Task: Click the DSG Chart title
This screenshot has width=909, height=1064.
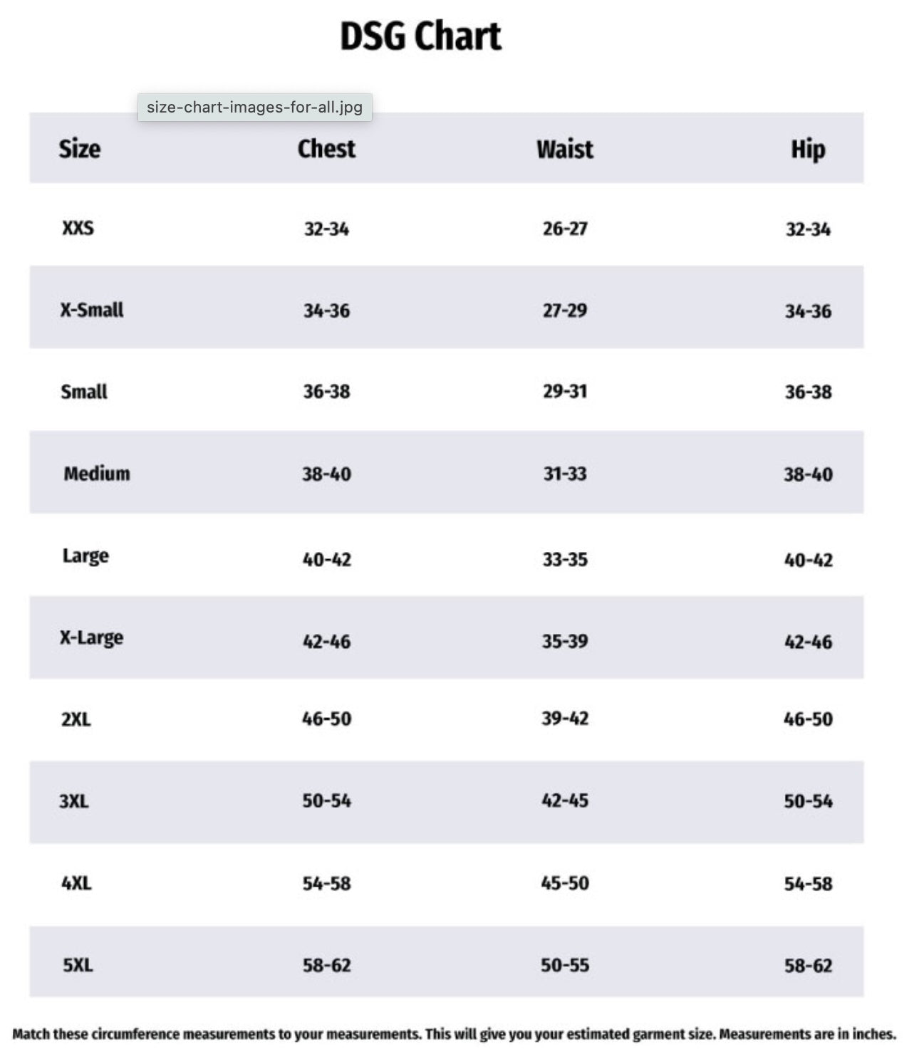Action: point(420,36)
